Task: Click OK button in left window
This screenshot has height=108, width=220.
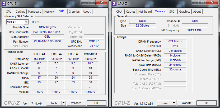Action: click(96, 103)
